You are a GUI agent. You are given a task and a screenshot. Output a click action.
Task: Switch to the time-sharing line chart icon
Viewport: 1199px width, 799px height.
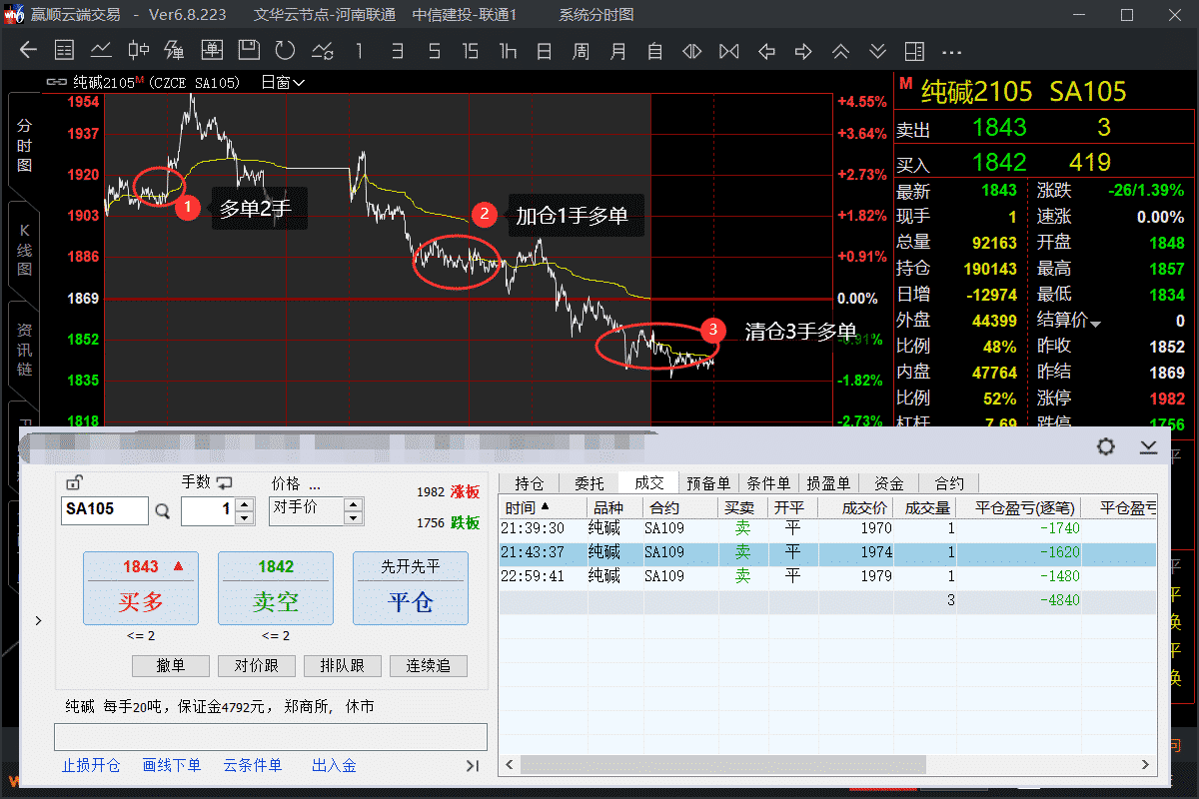[101, 51]
